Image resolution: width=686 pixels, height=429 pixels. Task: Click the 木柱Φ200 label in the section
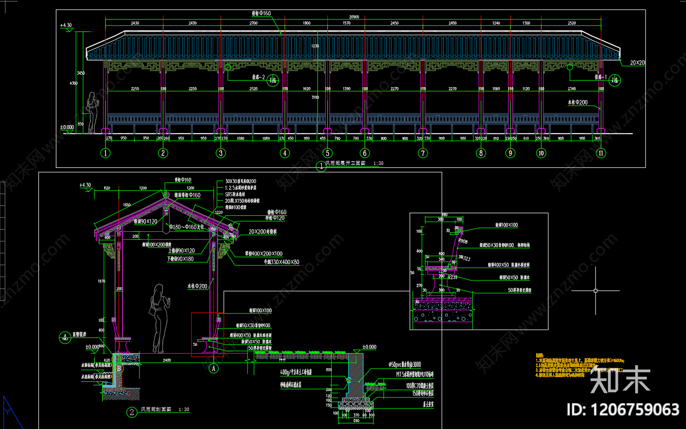click(x=197, y=286)
